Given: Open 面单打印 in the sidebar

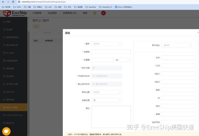Looking at the screenshot, I should [14, 123].
